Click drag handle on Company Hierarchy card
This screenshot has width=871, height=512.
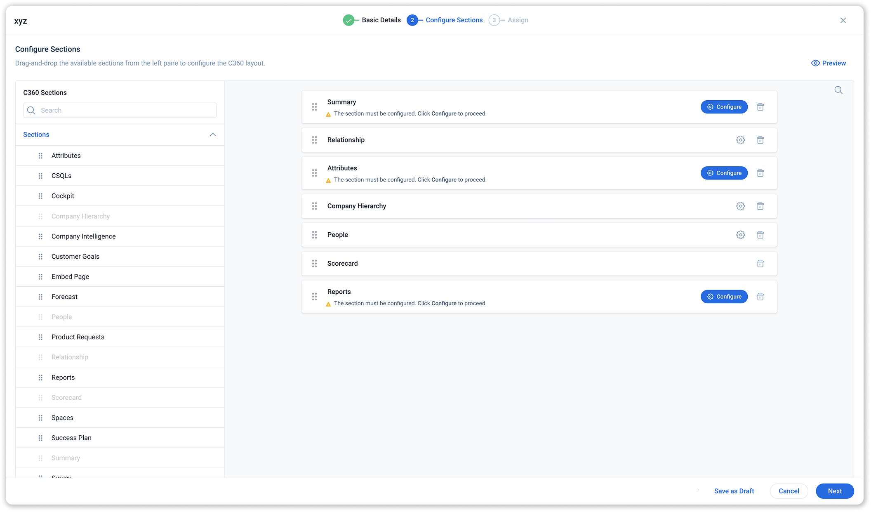point(314,206)
